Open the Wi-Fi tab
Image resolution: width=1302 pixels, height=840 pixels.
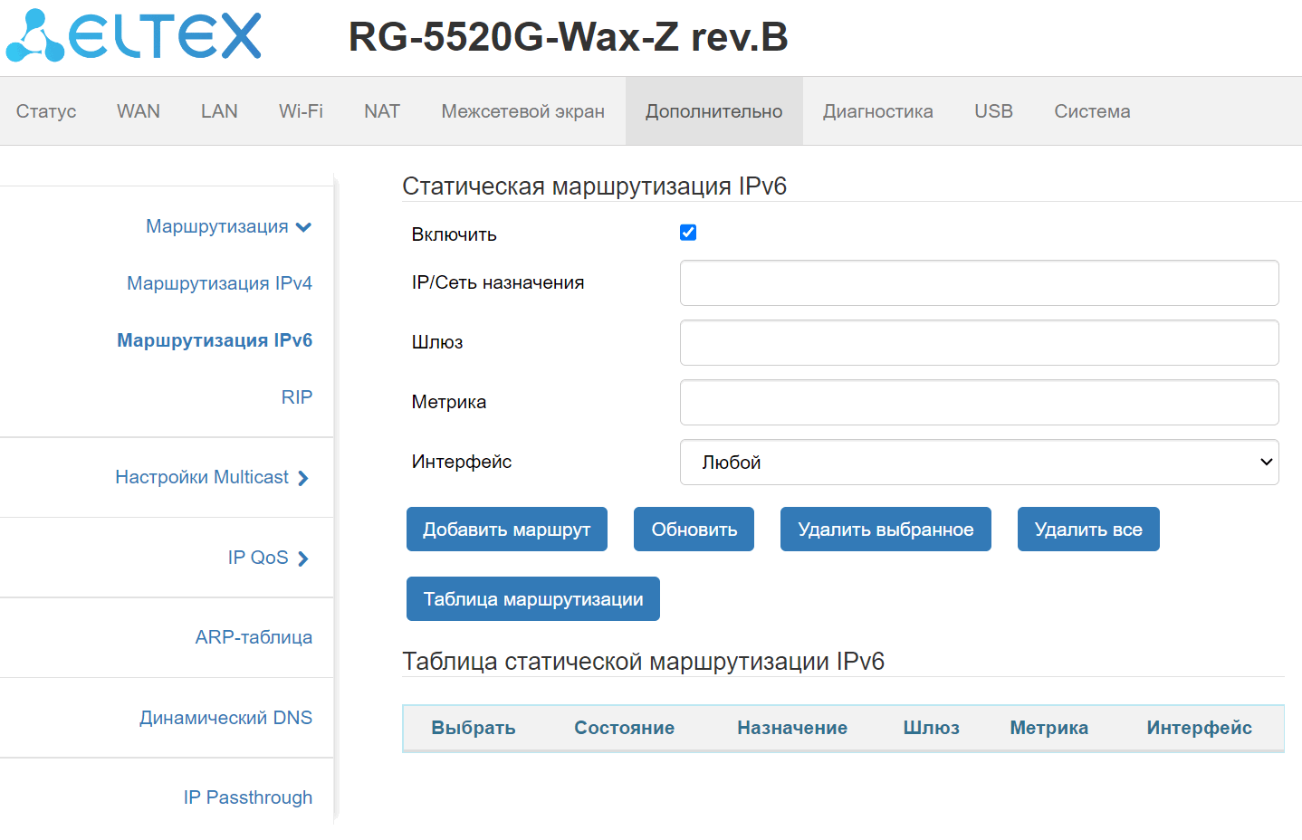[301, 111]
